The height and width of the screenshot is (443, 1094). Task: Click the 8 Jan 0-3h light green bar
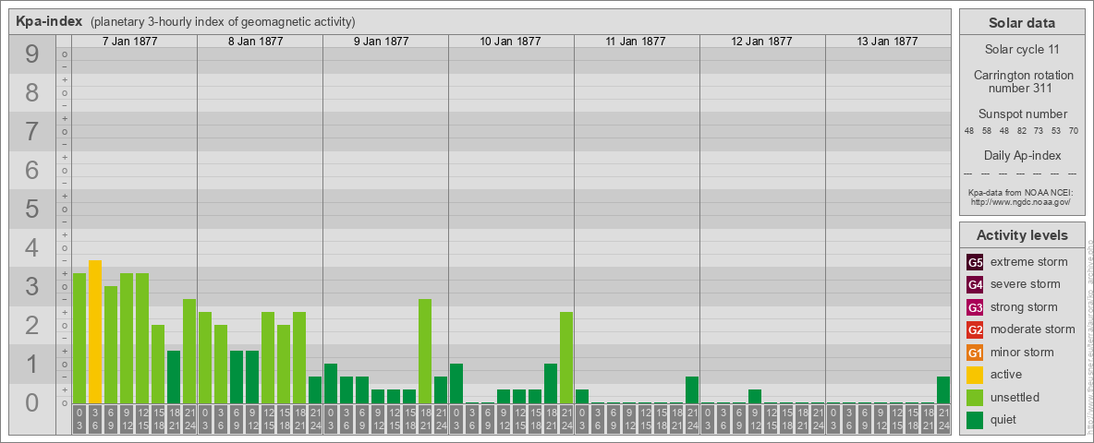click(205, 357)
